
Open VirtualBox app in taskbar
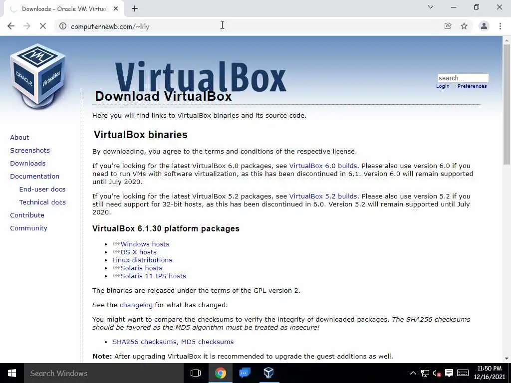268,373
